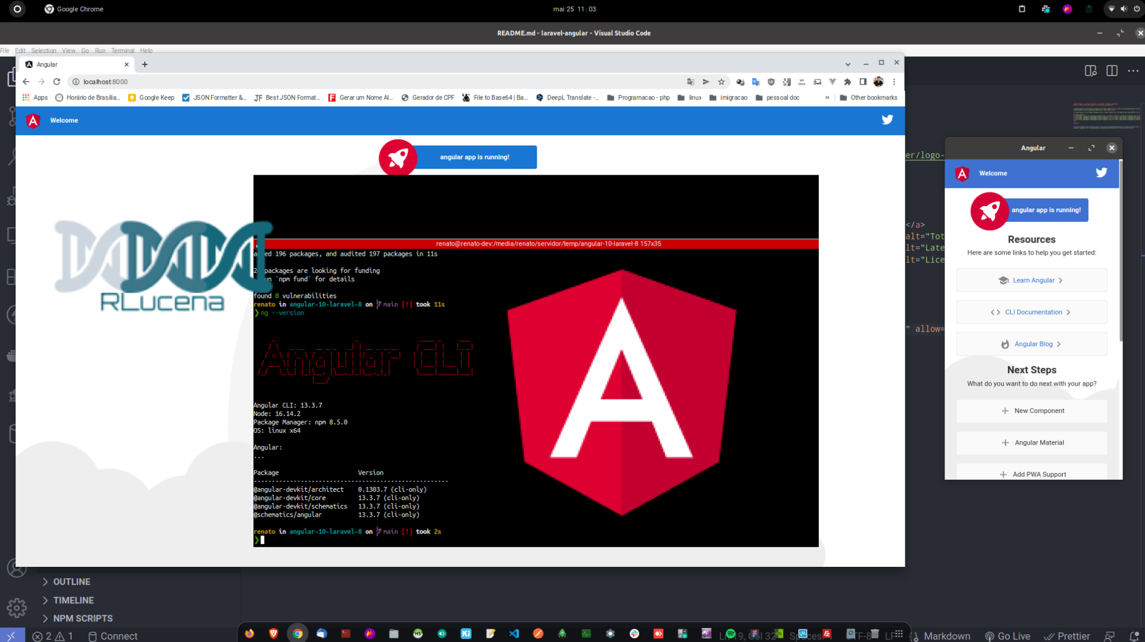Open the pessoal doc bookmark folder
This screenshot has width=1145, height=642.
pyautogui.click(x=777, y=98)
